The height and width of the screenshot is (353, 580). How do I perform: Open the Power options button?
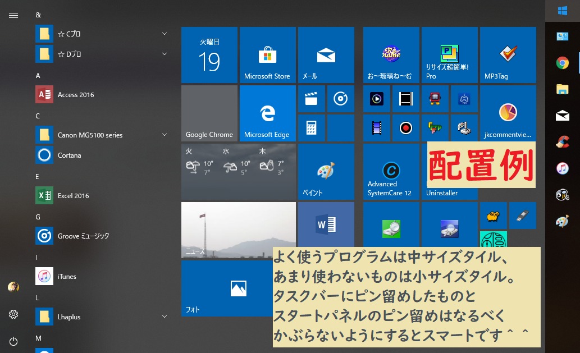(13, 341)
